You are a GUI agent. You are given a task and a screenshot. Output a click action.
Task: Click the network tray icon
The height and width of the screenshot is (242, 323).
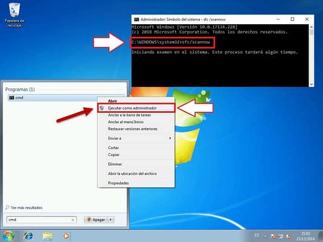[x=281, y=236]
